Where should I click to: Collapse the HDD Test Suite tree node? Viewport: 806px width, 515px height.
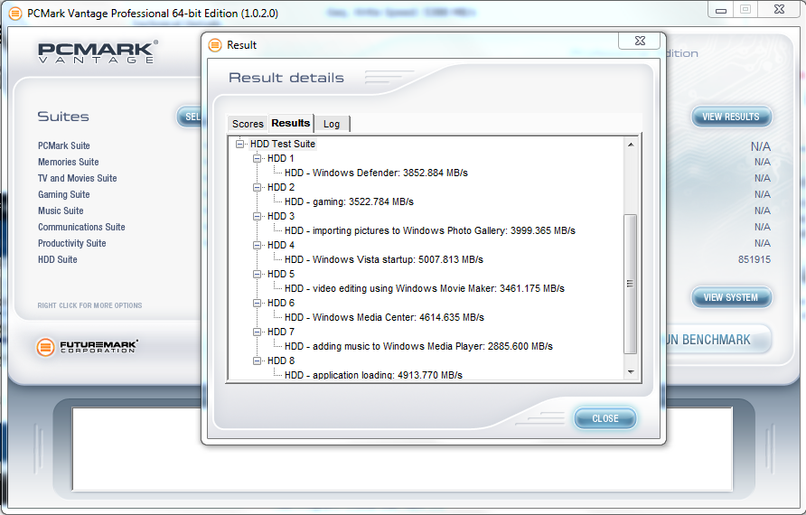pyautogui.click(x=239, y=144)
